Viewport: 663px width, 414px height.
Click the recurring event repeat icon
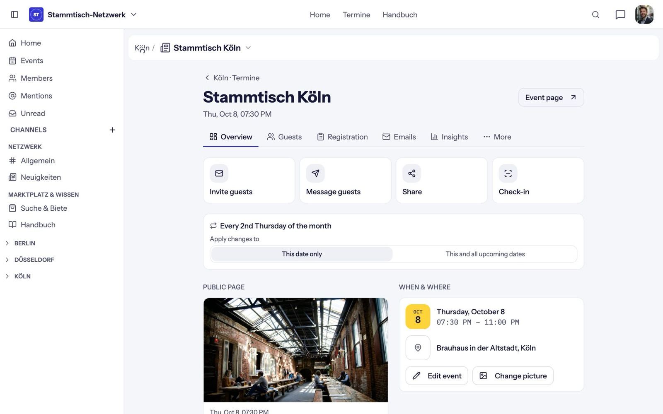click(213, 226)
